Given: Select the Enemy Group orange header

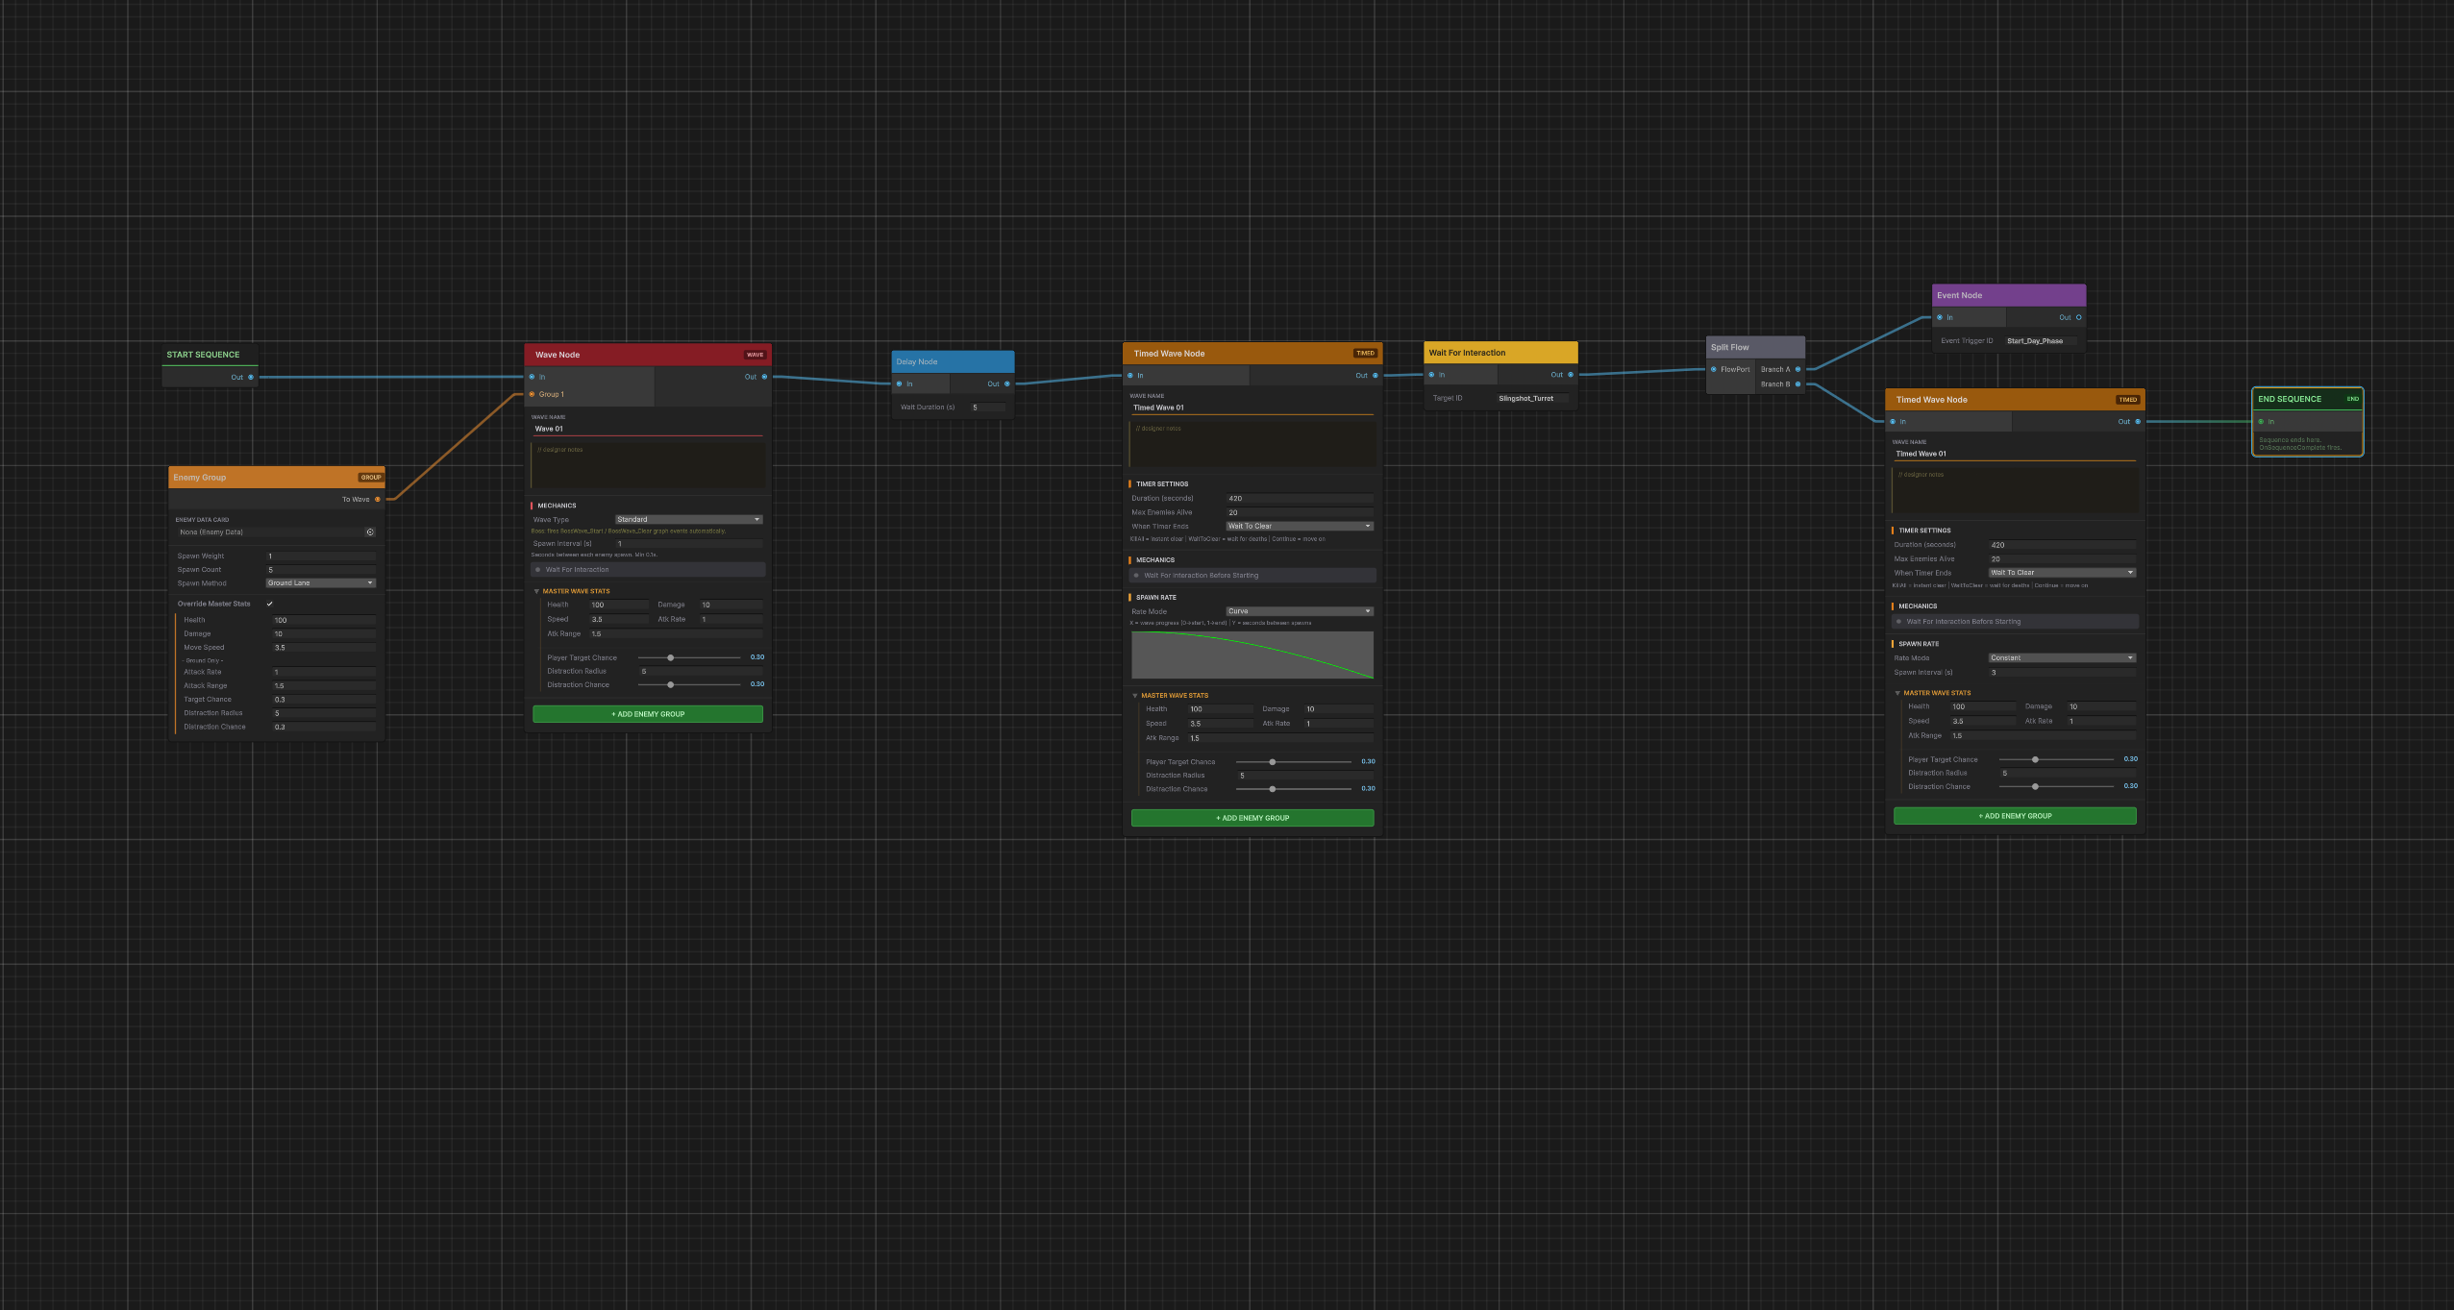Looking at the screenshot, I should pos(277,477).
